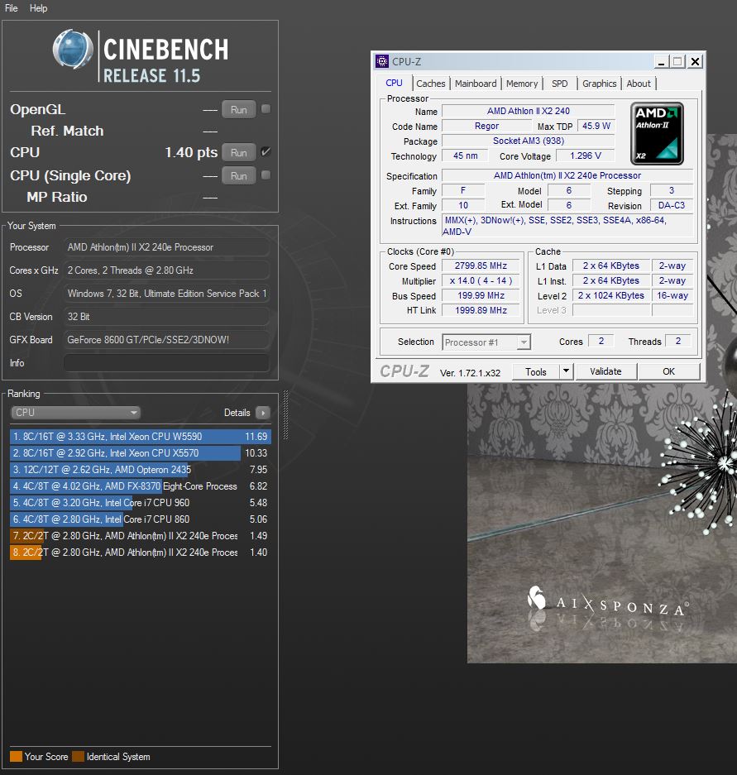
Task: Uncheck the CPU test checkbox
Action: [266, 151]
